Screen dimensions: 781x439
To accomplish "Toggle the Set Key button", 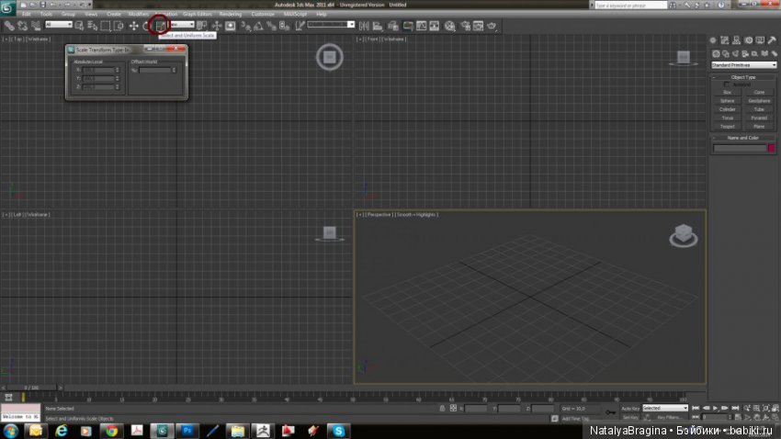I will (630, 417).
